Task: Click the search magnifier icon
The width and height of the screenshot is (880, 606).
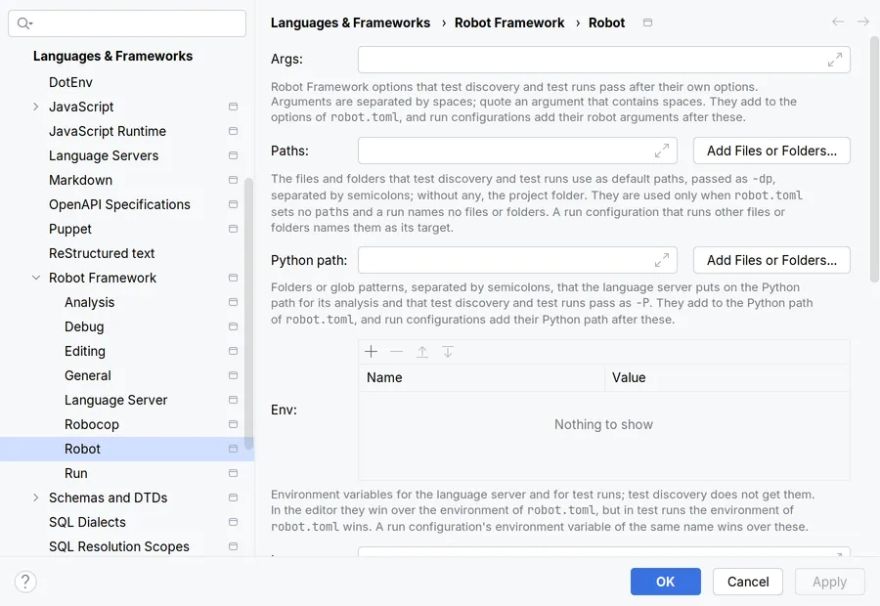Action: point(24,23)
